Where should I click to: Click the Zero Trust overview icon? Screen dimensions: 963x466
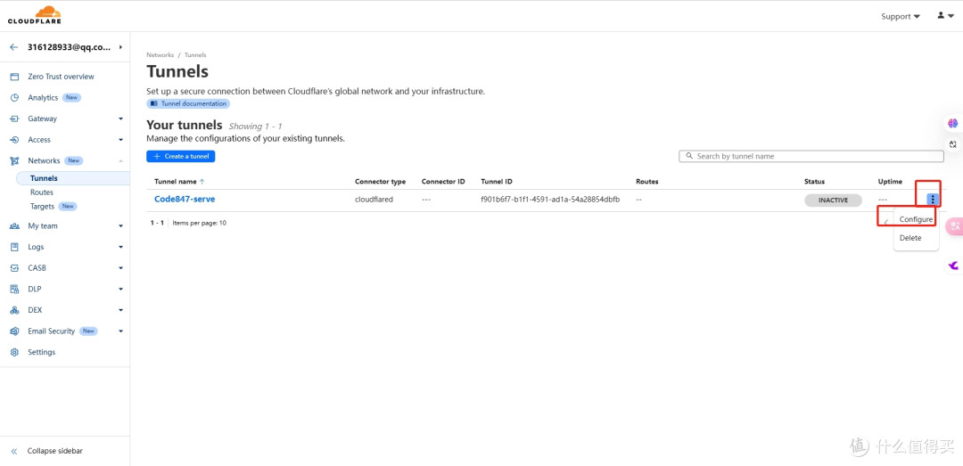tap(15, 77)
